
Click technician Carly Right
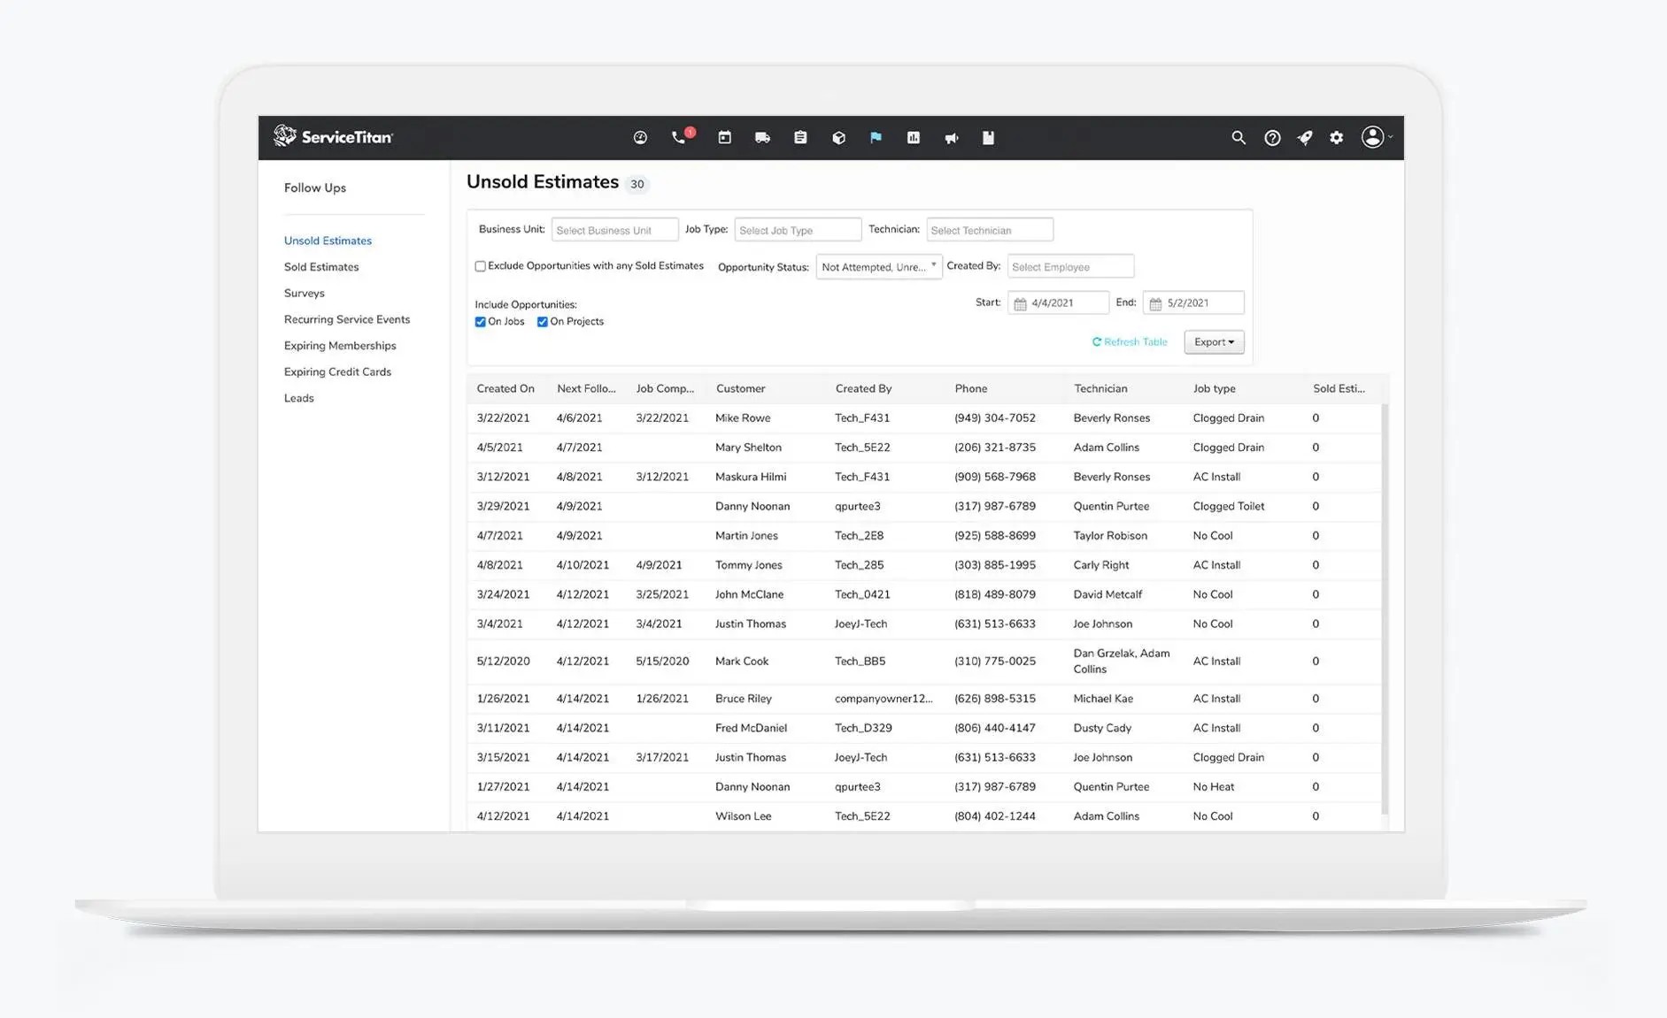coord(1101,565)
